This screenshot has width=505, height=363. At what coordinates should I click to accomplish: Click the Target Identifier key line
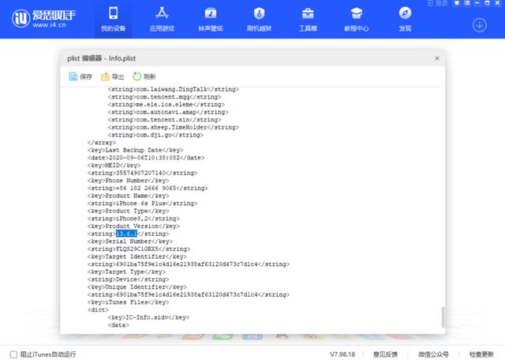[137, 256]
